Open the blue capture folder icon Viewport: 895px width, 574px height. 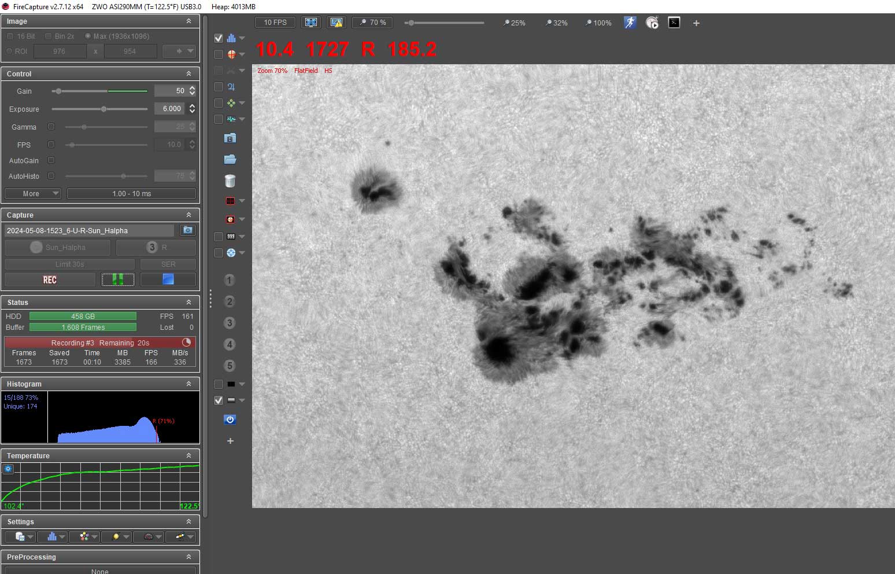[230, 159]
